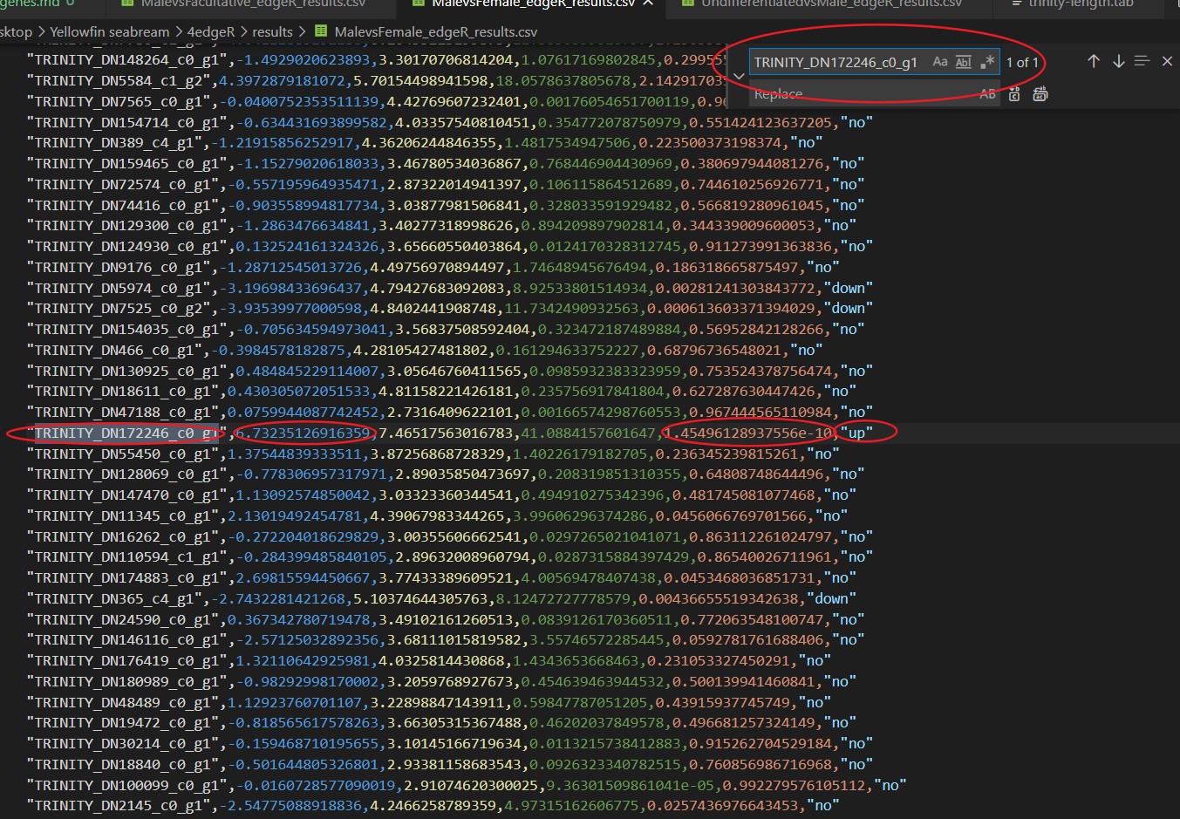Open UndifferentiatedvsMale_edgeR_results.csv tab
Screen dimensions: 1180x819
pyautogui.click(x=831, y=3)
